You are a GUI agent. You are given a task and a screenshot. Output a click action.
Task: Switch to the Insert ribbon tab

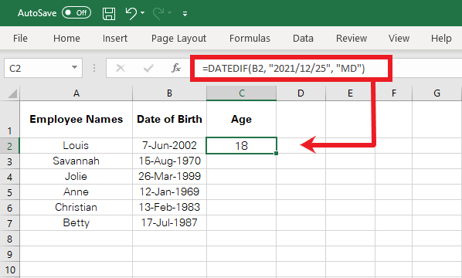pyautogui.click(x=115, y=39)
